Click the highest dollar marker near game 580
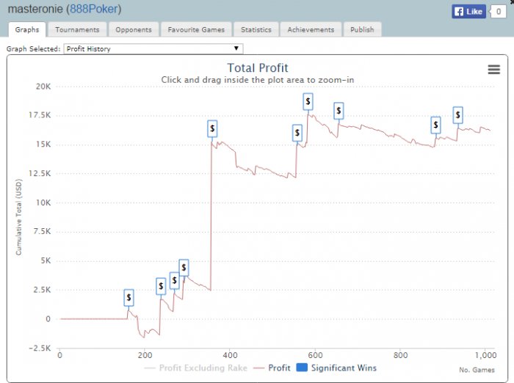Image resolution: width=514 pixels, height=383 pixels. (308, 101)
